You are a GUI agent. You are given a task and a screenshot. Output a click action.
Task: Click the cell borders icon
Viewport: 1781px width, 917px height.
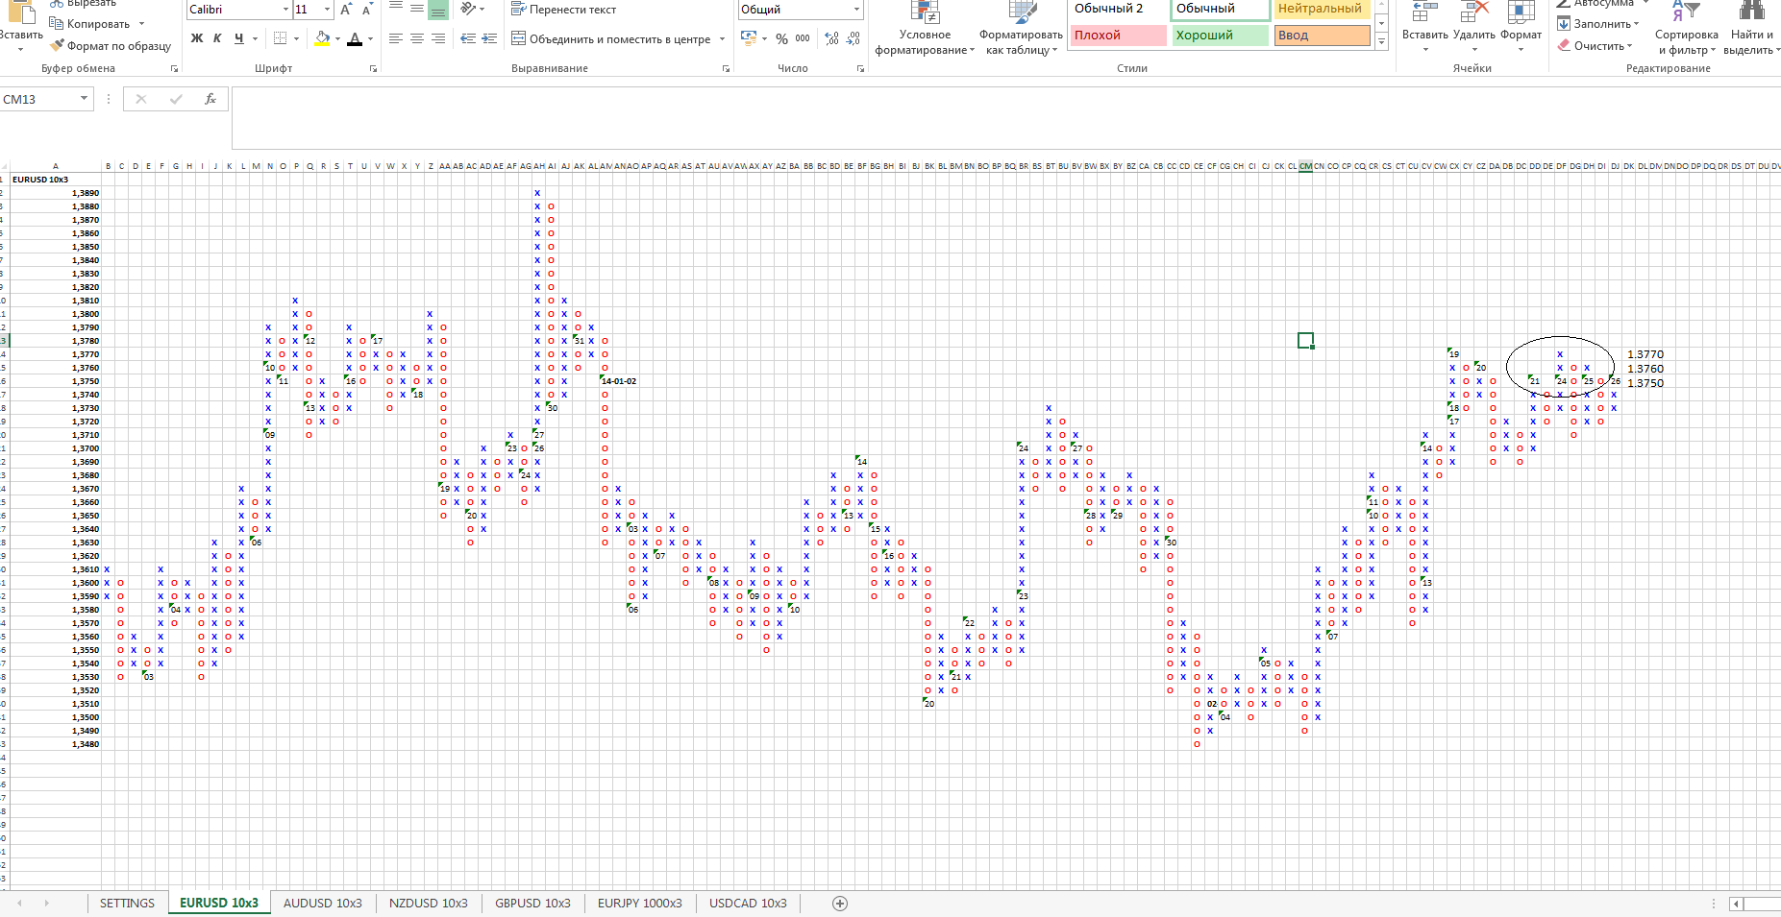[x=280, y=38]
